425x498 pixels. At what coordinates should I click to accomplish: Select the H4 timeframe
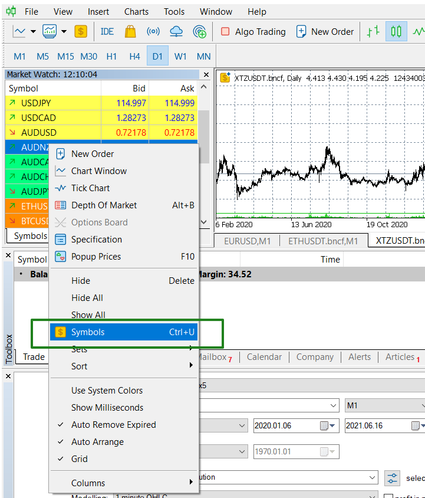pos(134,57)
